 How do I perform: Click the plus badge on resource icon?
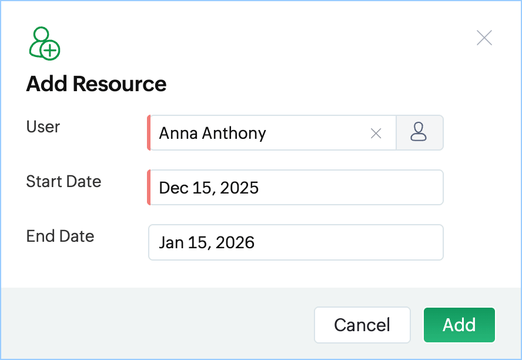pos(51,51)
